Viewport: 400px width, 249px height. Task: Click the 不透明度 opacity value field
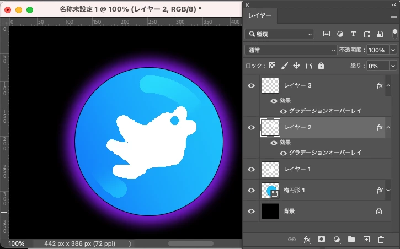pos(378,50)
